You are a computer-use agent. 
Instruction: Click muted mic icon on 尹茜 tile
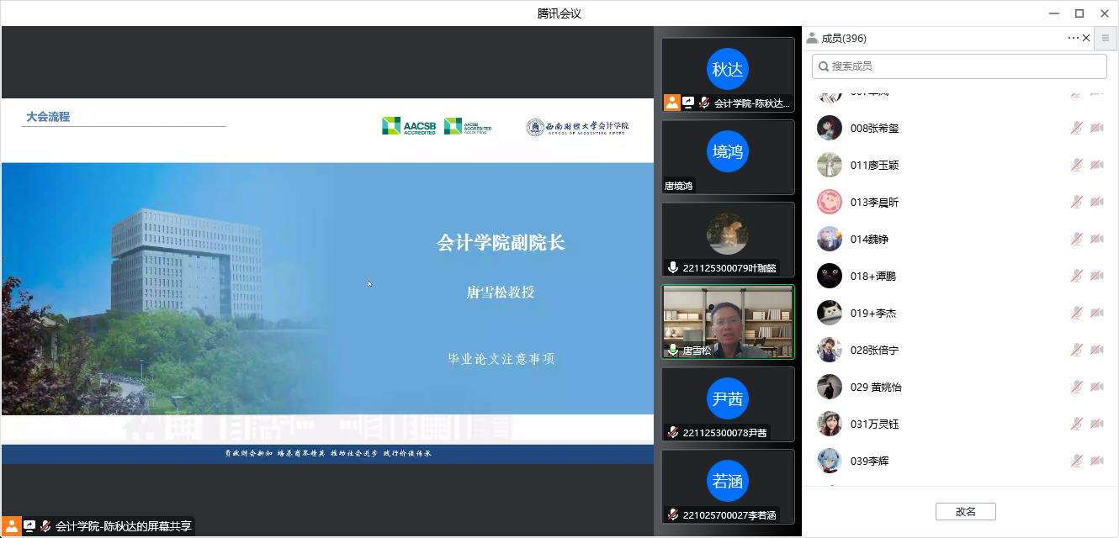pos(673,432)
